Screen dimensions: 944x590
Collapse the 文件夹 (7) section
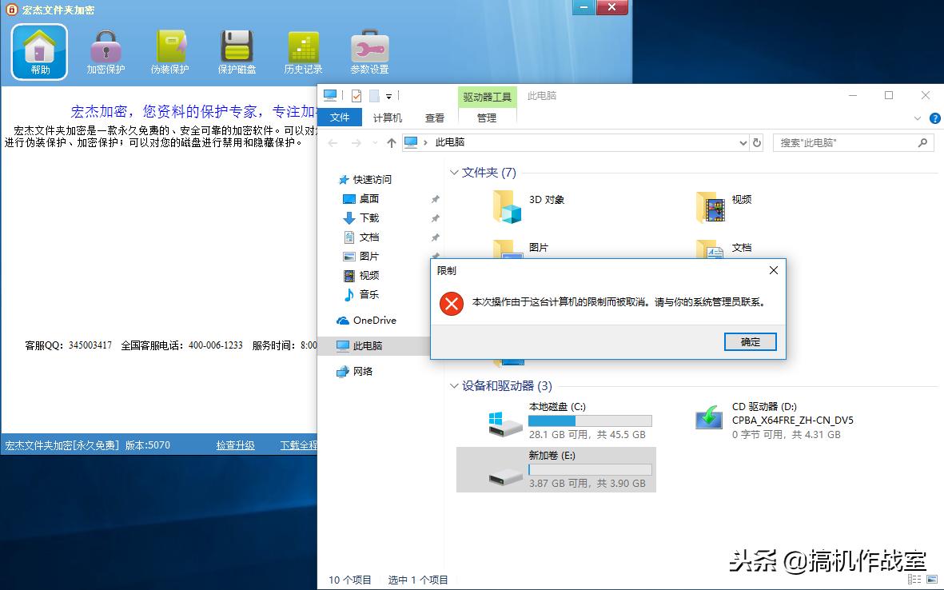point(454,172)
